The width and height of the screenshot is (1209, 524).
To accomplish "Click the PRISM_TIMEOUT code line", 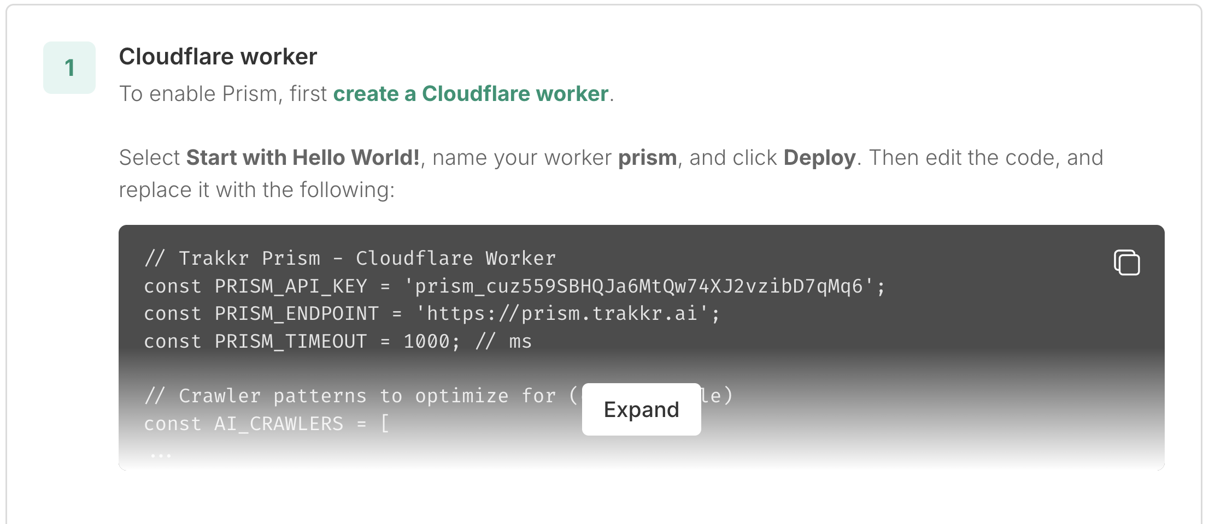I will 337,341.
